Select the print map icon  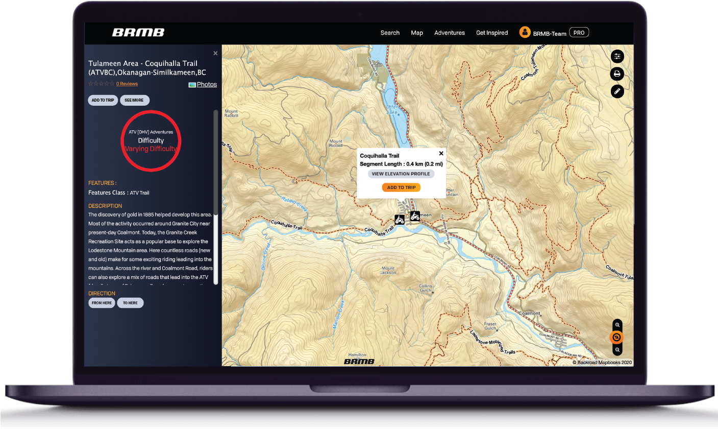click(x=617, y=74)
